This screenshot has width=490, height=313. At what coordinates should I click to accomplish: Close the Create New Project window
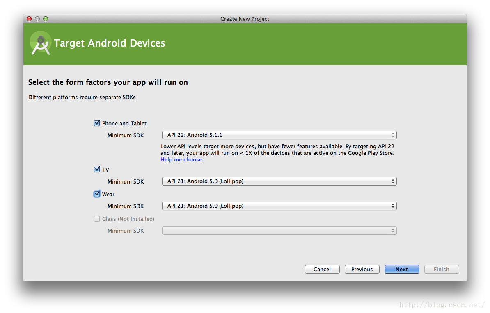[x=29, y=19]
